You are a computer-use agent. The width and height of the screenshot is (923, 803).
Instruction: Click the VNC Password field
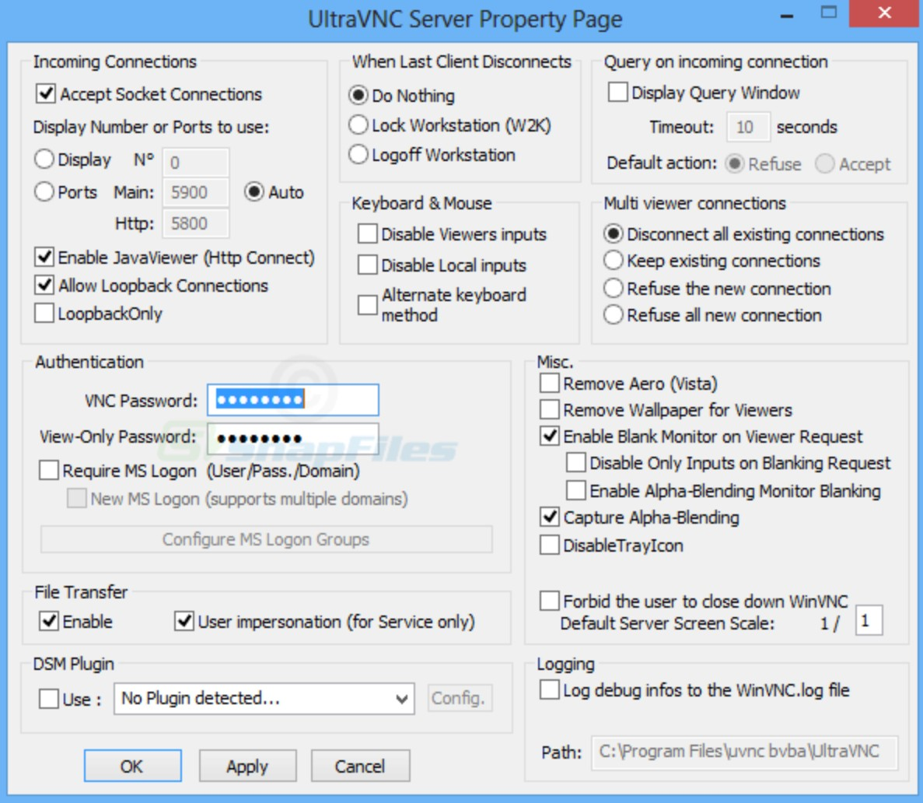click(293, 400)
